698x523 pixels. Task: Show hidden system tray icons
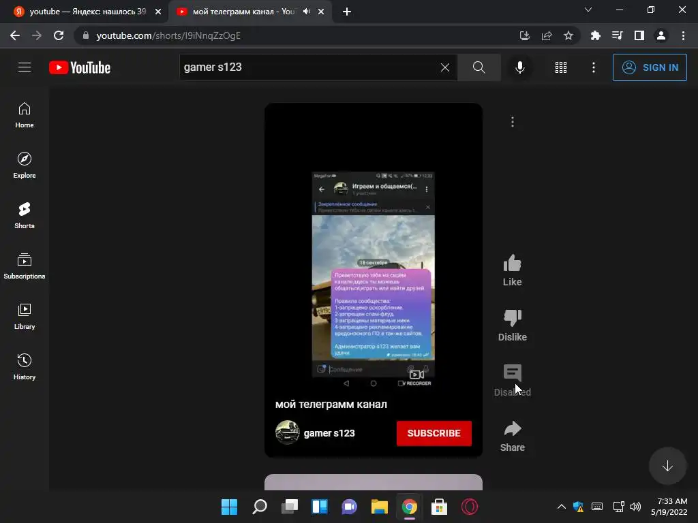click(562, 507)
